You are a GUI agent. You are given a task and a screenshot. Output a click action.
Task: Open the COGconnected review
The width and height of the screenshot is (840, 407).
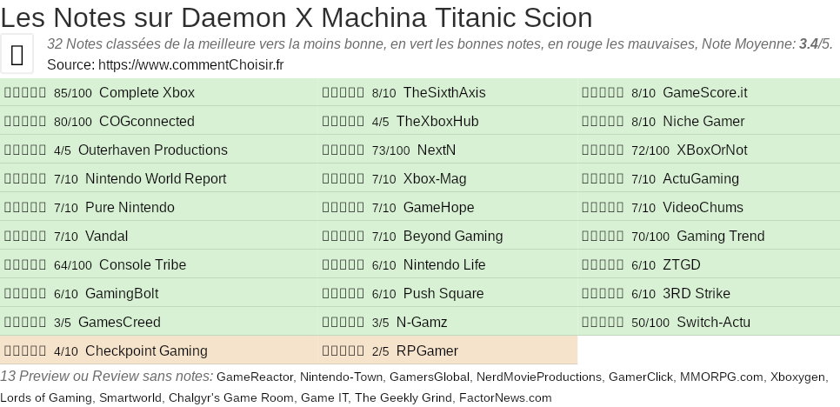point(146,122)
